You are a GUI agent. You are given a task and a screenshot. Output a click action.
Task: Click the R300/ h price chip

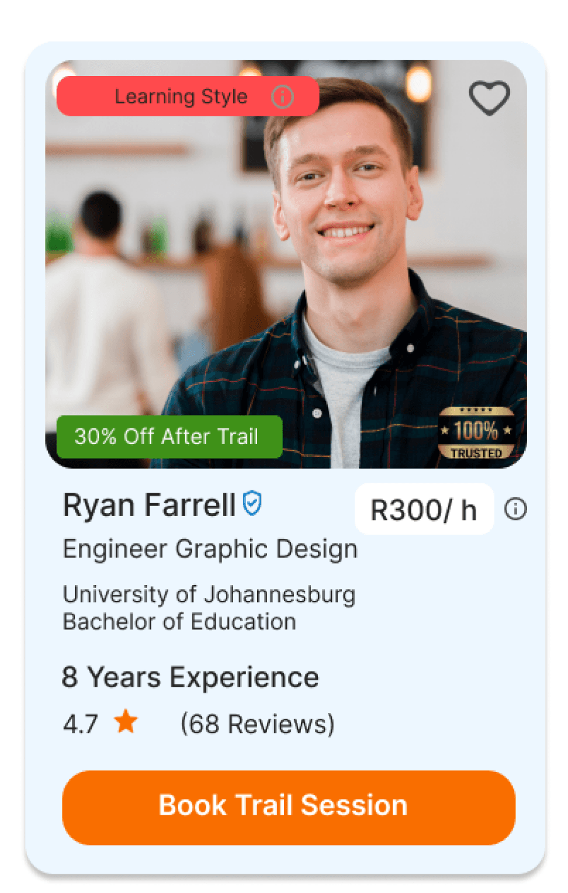(x=424, y=510)
